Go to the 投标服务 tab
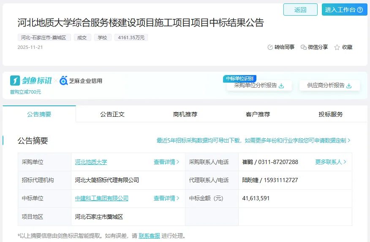Screen dimensions: 370x242 point(331,114)
